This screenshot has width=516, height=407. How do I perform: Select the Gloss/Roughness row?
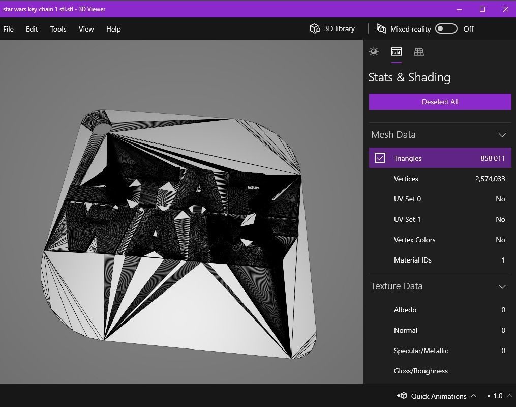click(x=440, y=371)
